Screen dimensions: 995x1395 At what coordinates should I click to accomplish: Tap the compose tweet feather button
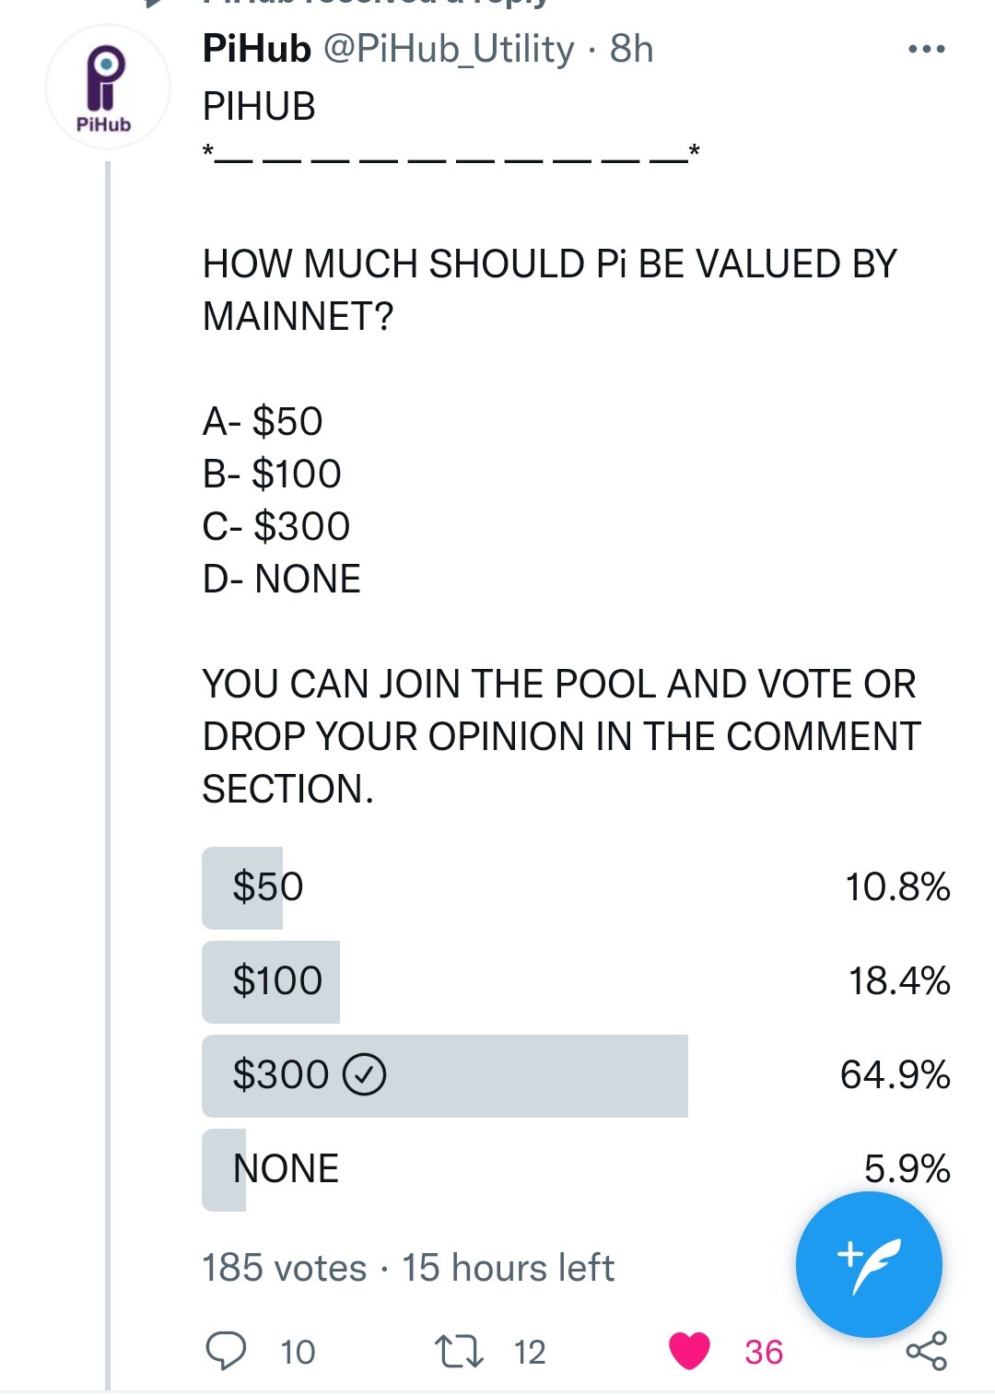pyautogui.click(x=869, y=1264)
